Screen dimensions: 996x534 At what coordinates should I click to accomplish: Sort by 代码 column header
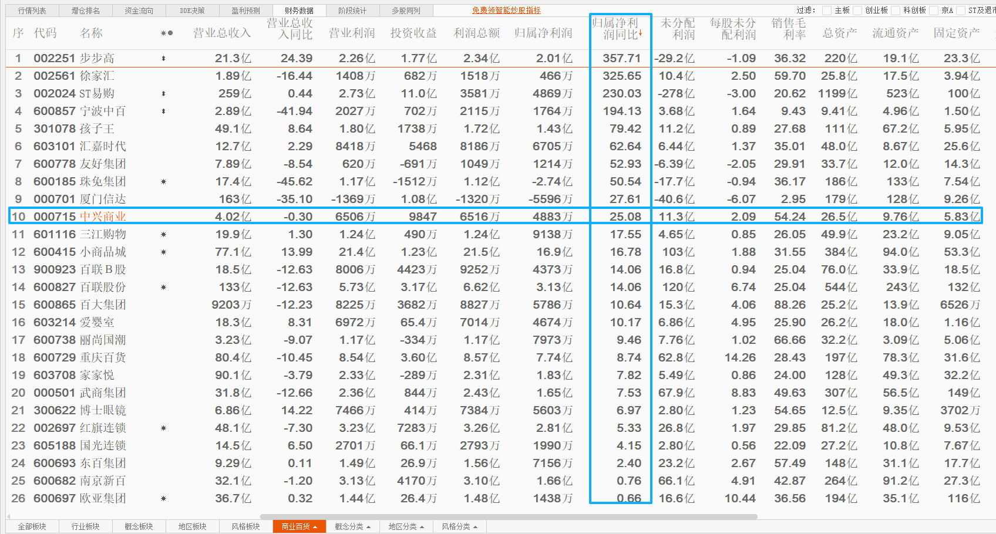(45, 33)
